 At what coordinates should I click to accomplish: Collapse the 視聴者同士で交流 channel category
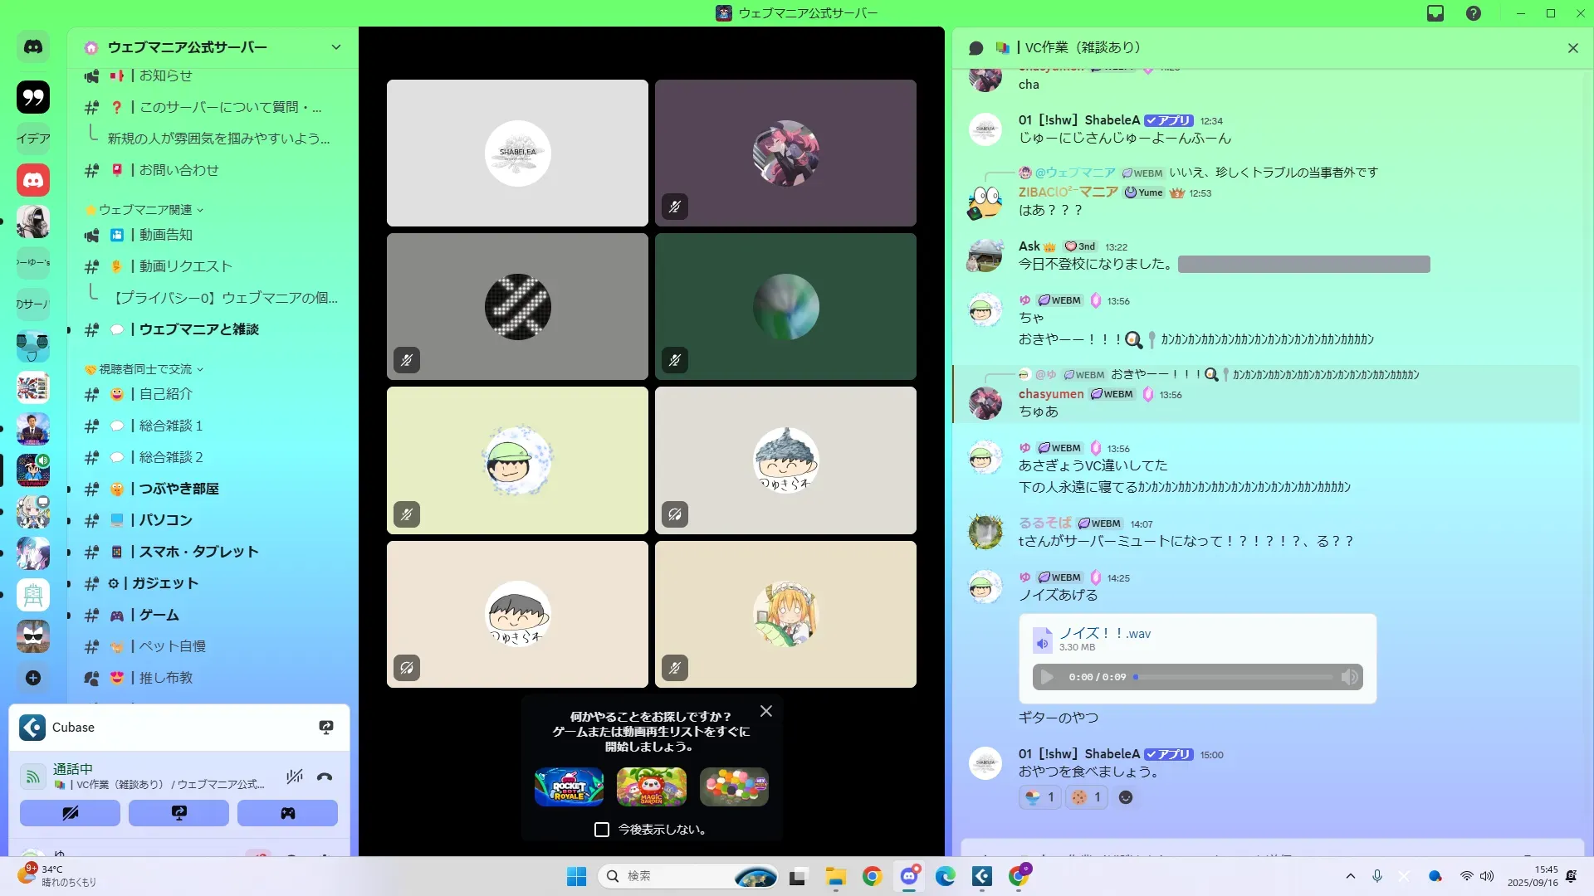145,369
